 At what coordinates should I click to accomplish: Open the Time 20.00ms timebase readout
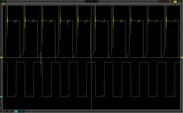click(x=163, y=2)
